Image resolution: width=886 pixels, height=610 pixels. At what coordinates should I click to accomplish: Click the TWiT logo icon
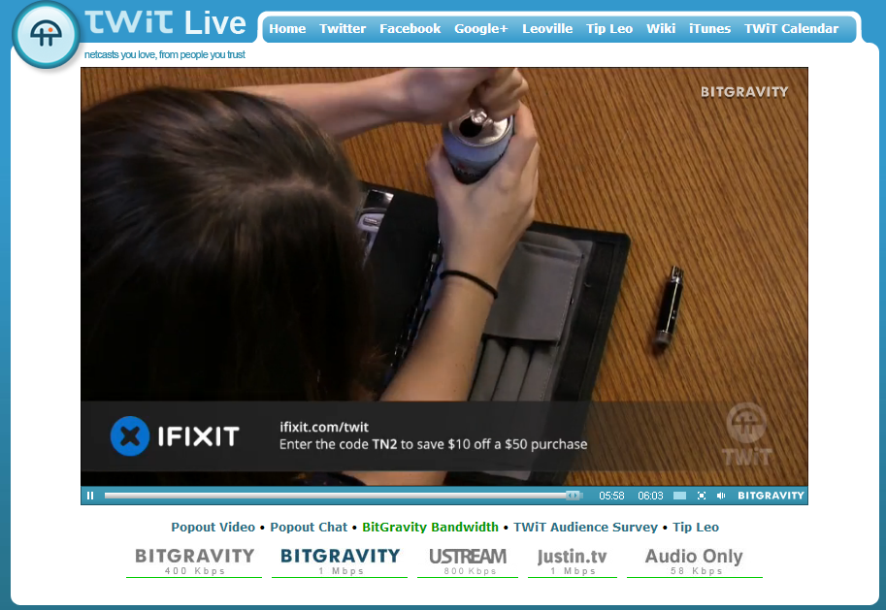[x=46, y=36]
